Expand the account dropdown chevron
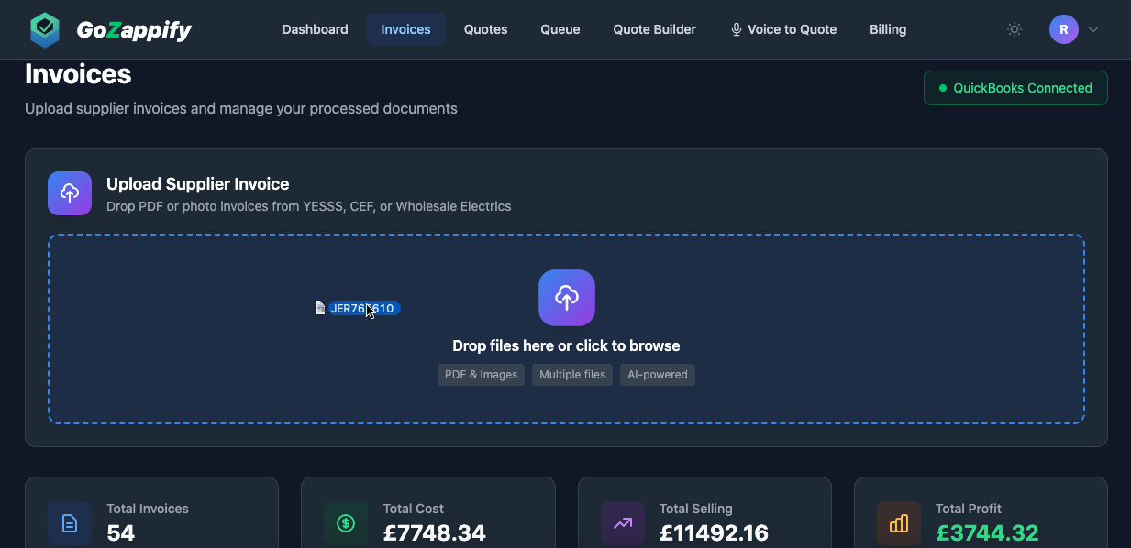1131x548 pixels. click(1093, 29)
